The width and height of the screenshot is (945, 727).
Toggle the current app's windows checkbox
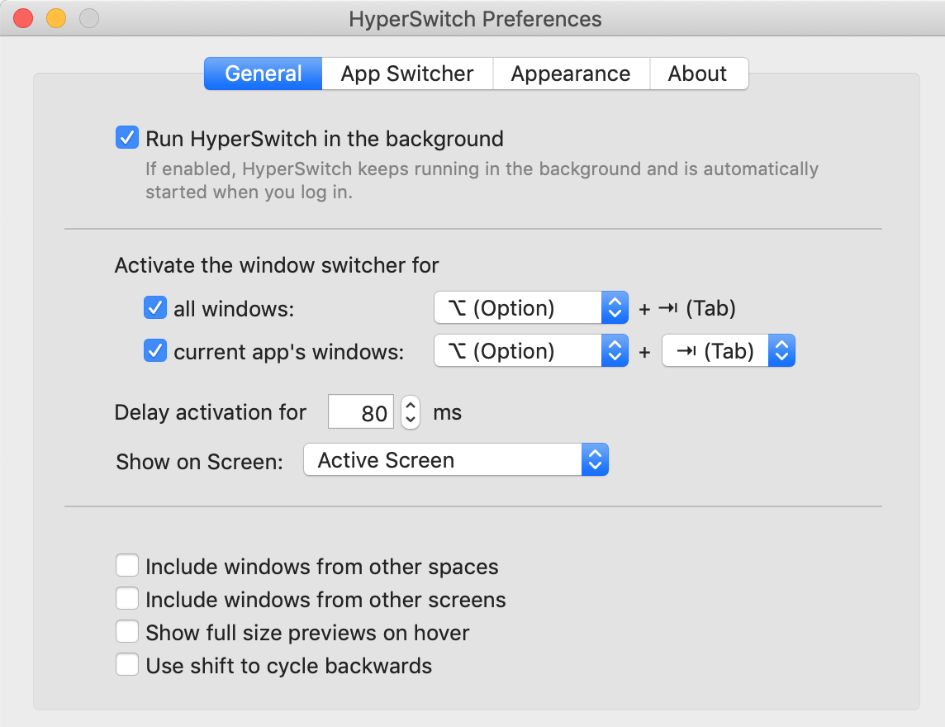[x=155, y=351]
